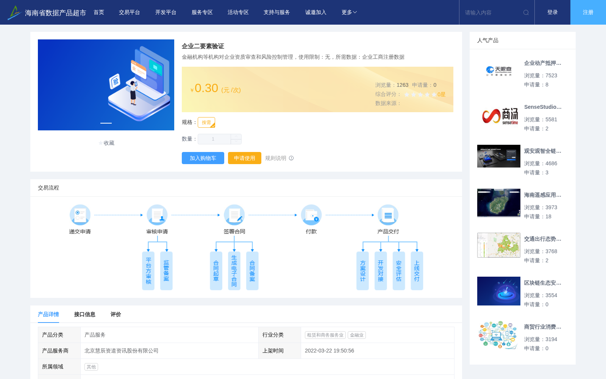Image resolution: width=606 pixels, height=379 pixels.
Task: Click the 加入购物车 button
Action: [x=203, y=158]
